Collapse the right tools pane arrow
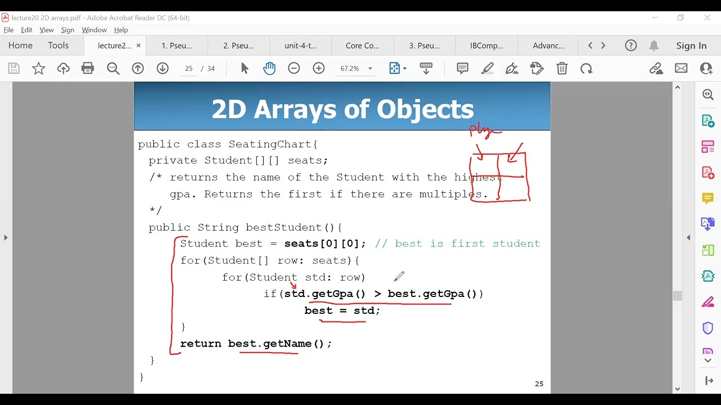721x405 pixels. [x=688, y=237]
